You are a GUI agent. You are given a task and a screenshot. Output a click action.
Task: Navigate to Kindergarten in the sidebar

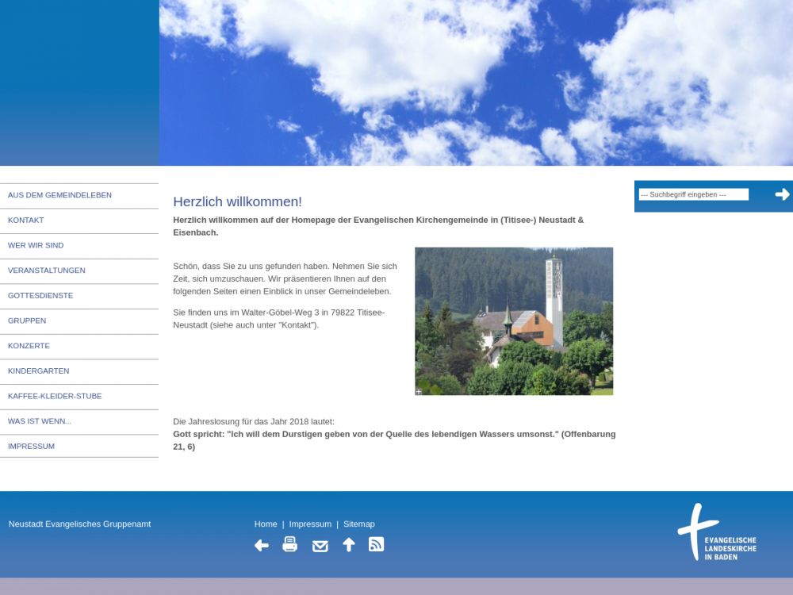pyautogui.click(x=38, y=371)
